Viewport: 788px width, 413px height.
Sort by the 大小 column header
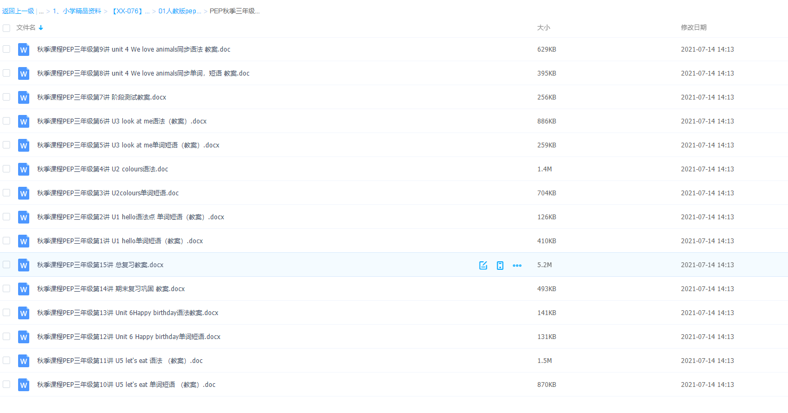(543, 28)
